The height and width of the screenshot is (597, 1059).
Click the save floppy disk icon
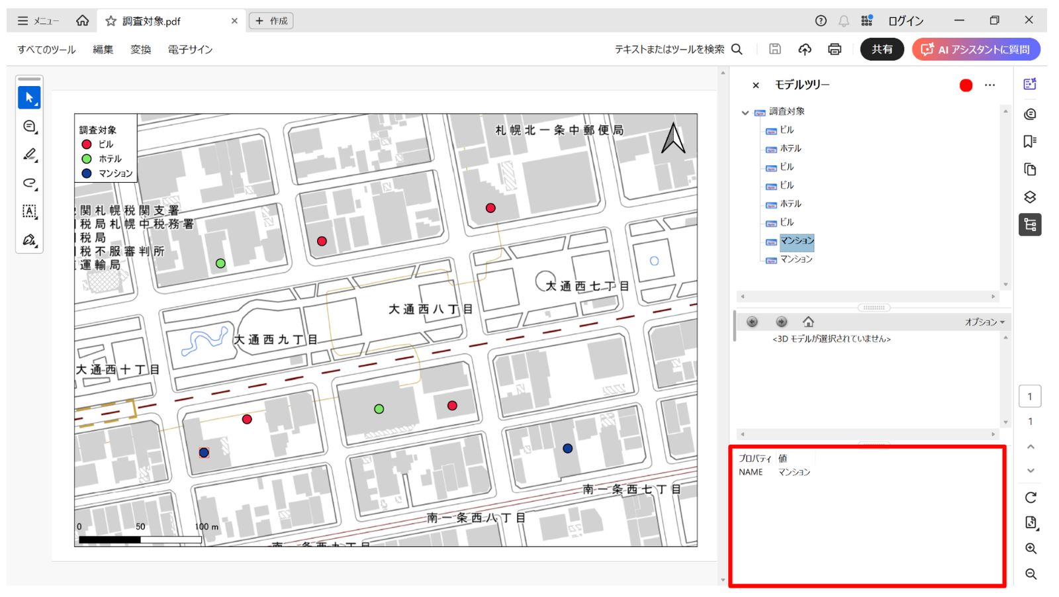point(775,49)
